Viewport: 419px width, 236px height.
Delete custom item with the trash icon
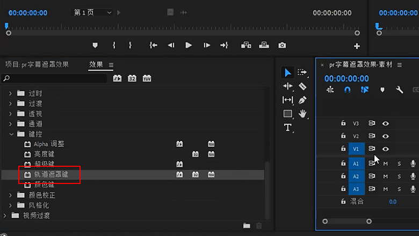[x=259, y=226]
